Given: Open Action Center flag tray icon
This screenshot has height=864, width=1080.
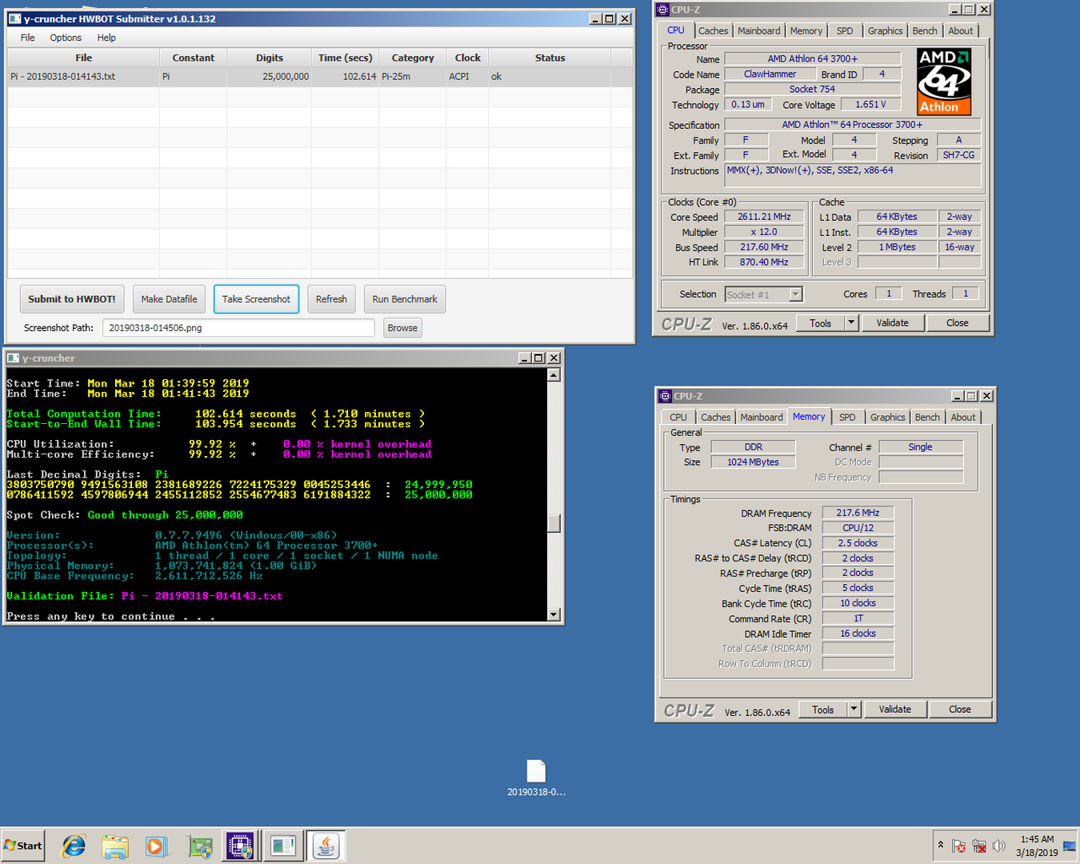Looking at the screenshot, I should click(958, 846).
